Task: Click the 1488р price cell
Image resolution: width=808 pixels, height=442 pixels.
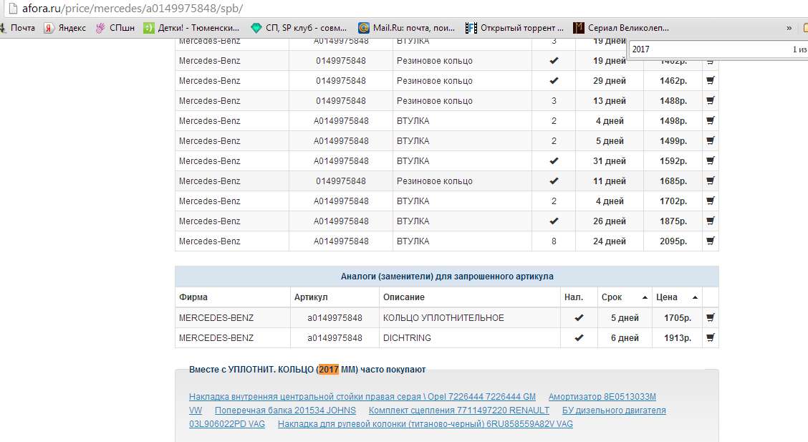Action: coord(673,100)
